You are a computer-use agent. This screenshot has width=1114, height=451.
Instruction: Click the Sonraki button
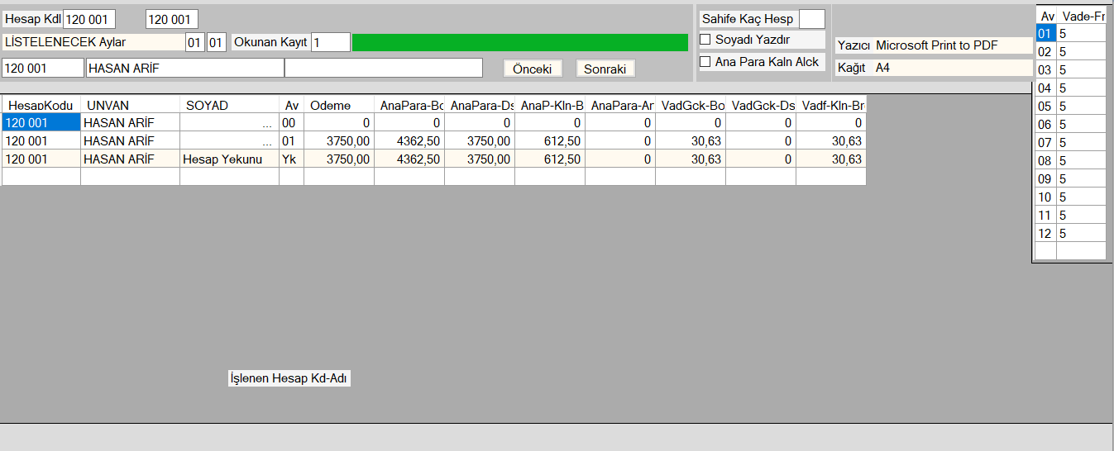pyautogui.click(x=605, y=69)
